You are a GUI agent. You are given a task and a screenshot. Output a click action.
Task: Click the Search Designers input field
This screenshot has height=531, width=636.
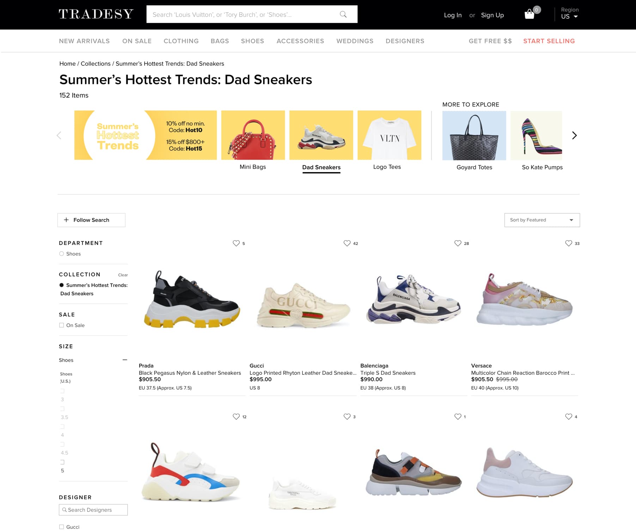coord(93,510)
